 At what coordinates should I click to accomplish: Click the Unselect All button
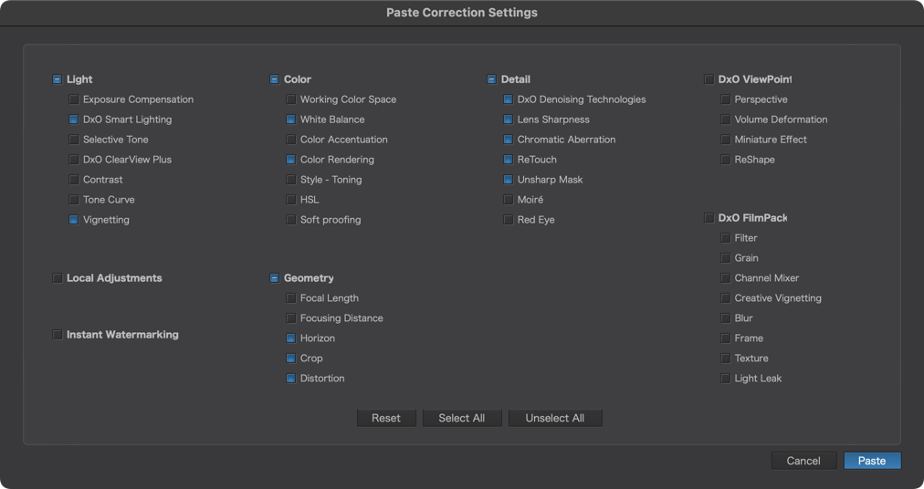(x=555, y=419)
